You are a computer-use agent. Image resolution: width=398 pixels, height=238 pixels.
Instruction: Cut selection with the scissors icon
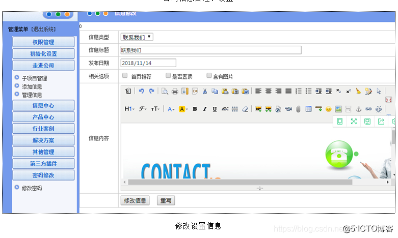205,91
